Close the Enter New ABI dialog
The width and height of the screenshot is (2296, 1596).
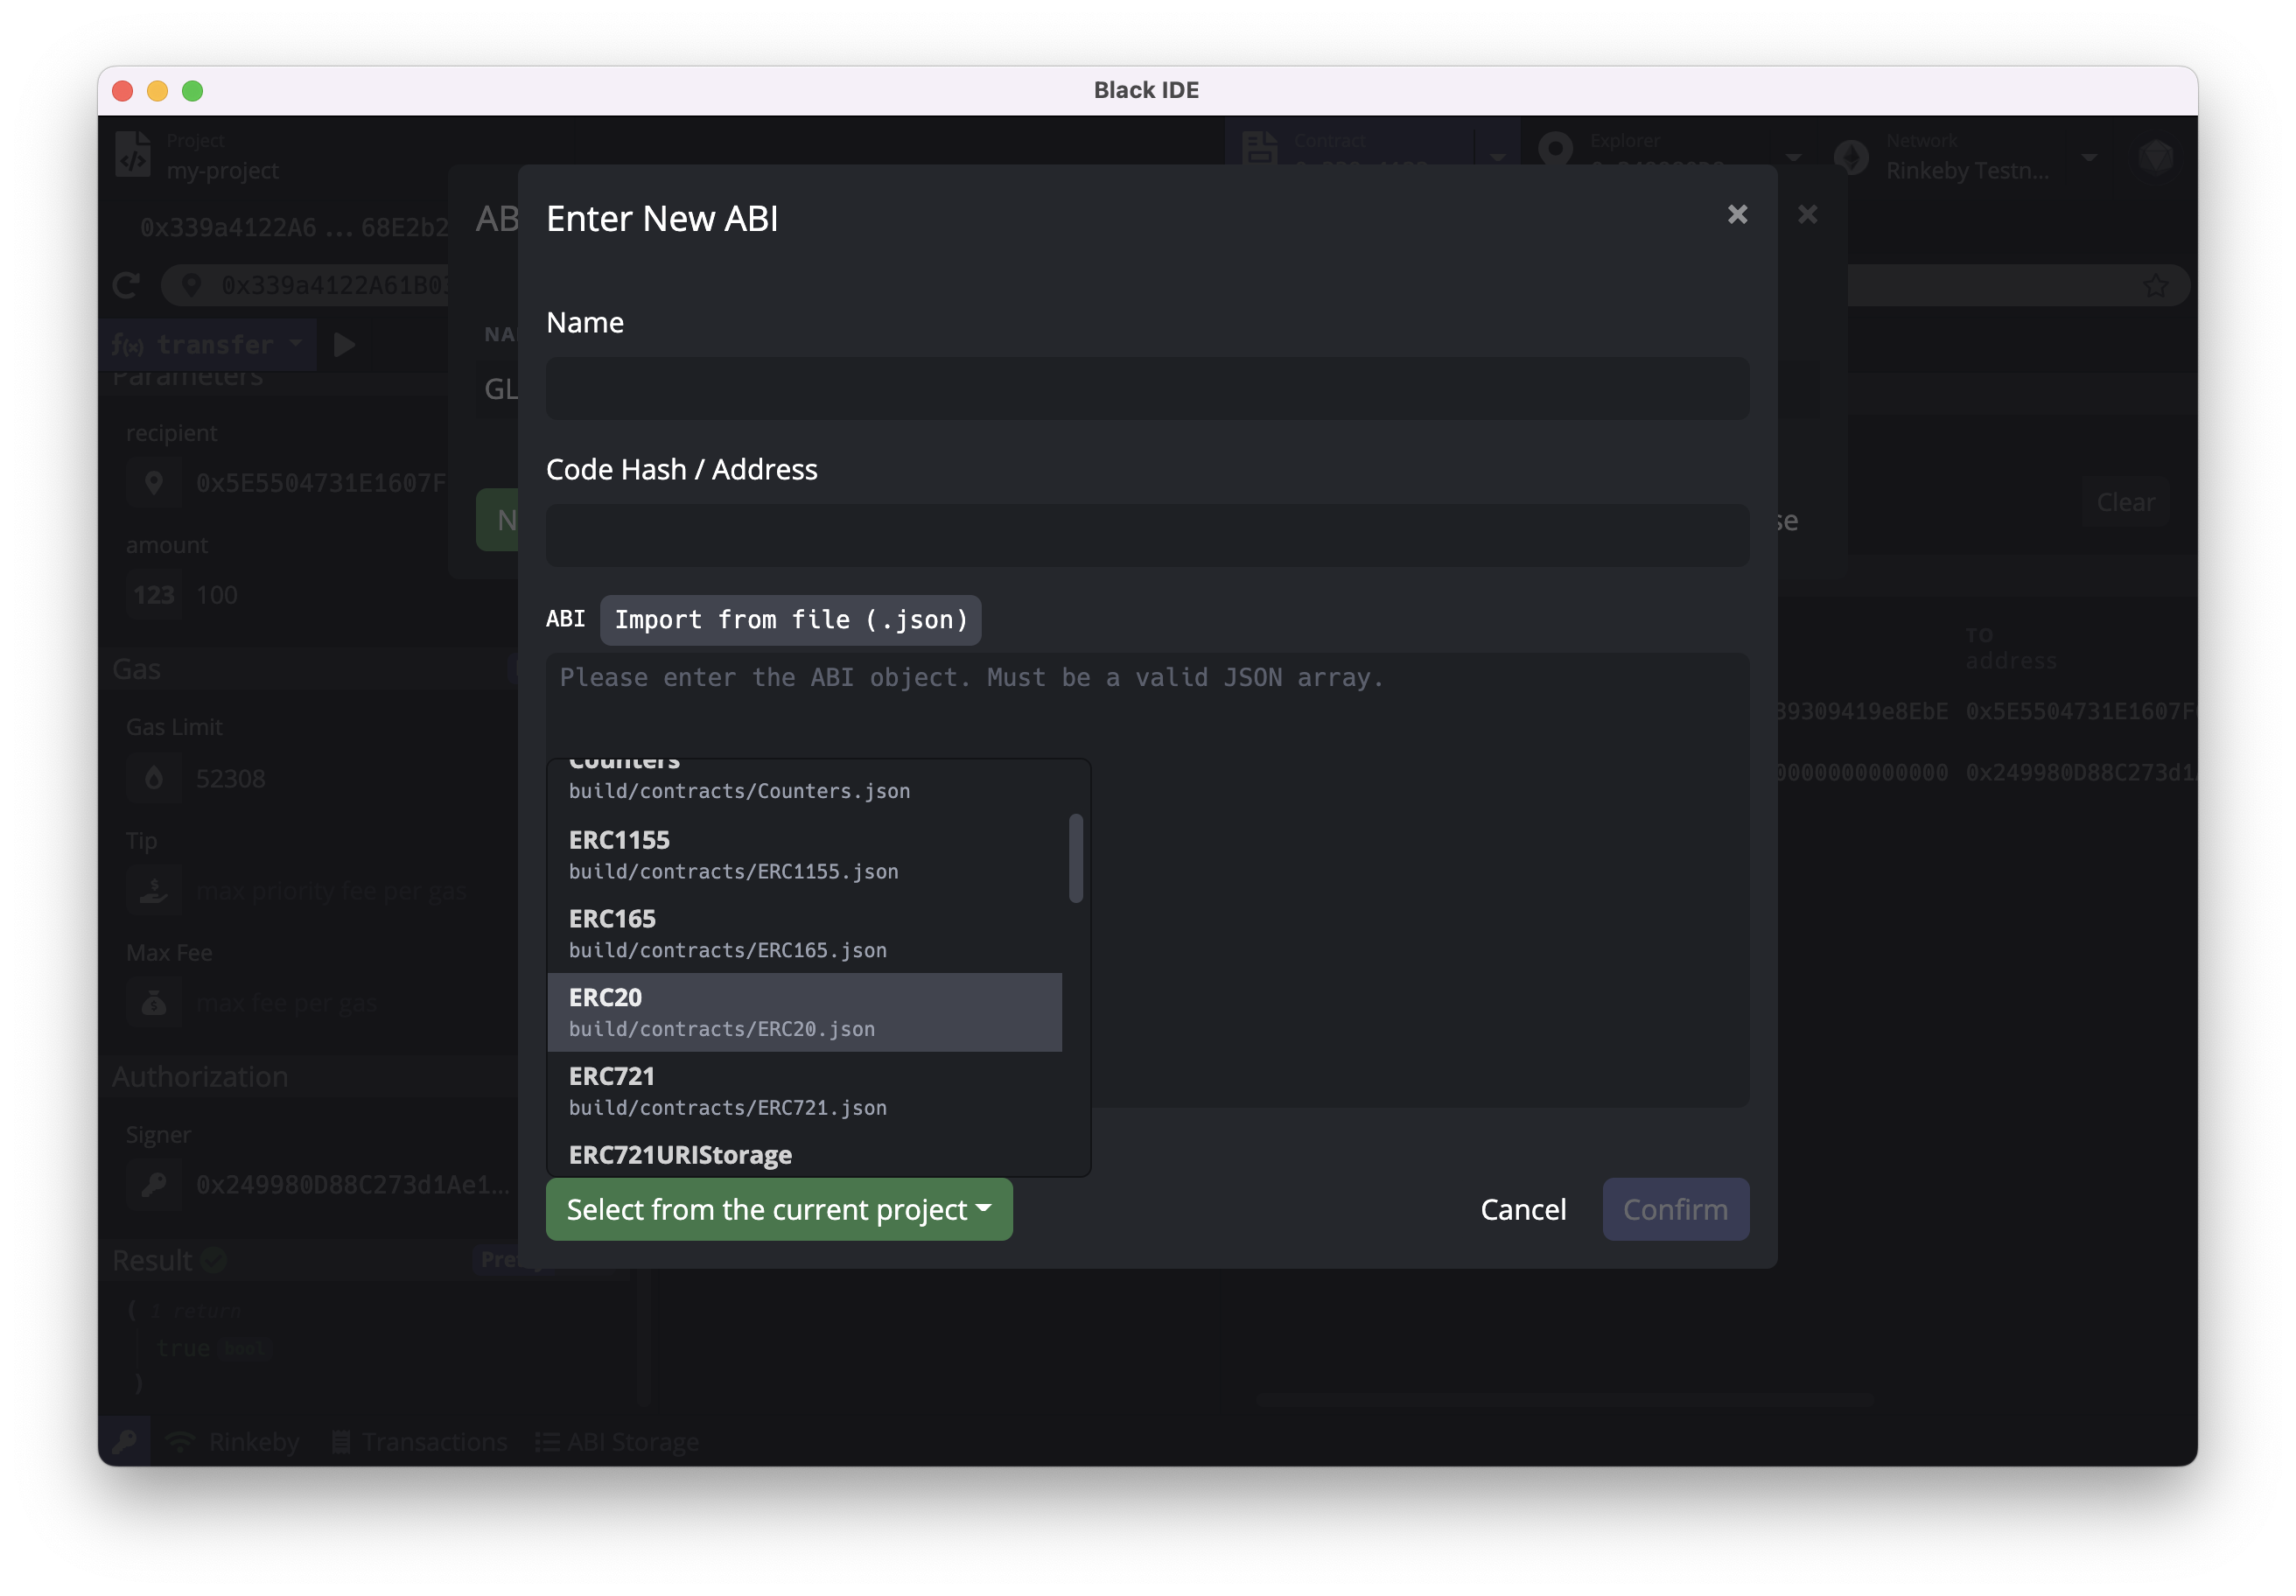[1737, 214]
